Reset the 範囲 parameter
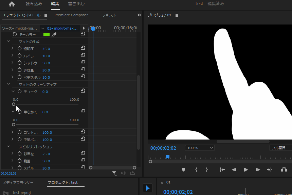The width and height of the screenshot is (292, 195). [83, 160]
